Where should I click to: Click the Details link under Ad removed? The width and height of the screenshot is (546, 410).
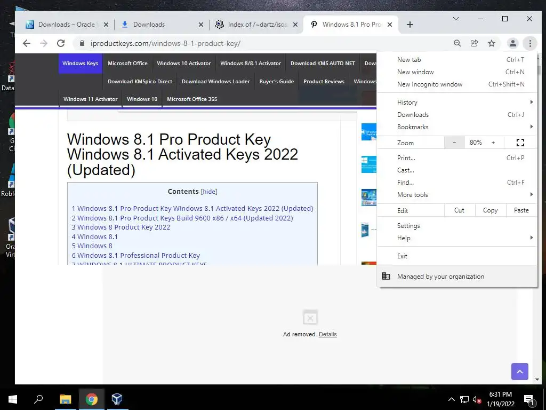click(x=328, y=334)
